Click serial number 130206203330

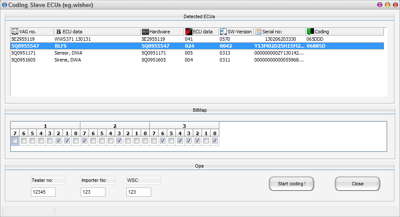(x=281, y=39)
